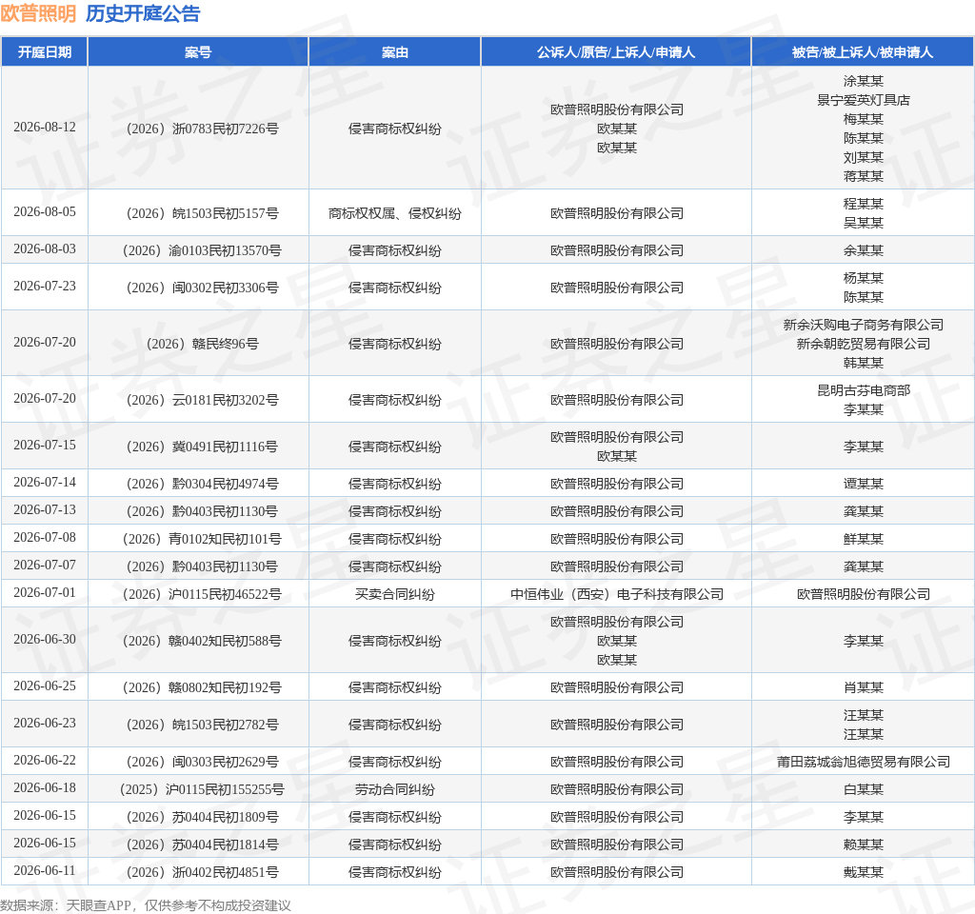Click the 欧普照明 title text

(x=38, y=13)
